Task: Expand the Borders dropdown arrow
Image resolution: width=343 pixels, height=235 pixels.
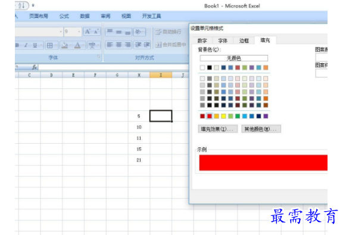Action: pos(56,45)
